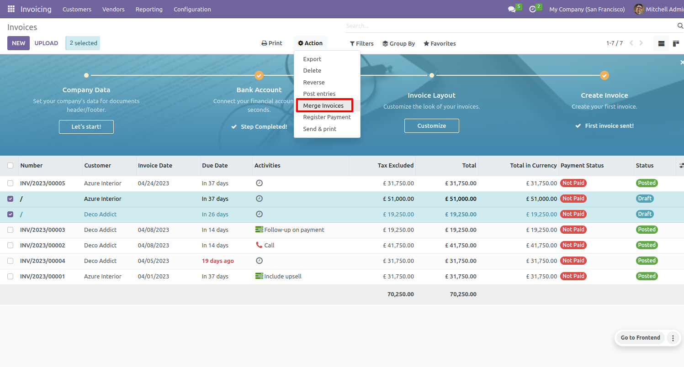
Task: Click activity clock for INV/2023/00004
Action: click(x=259, y=261)
